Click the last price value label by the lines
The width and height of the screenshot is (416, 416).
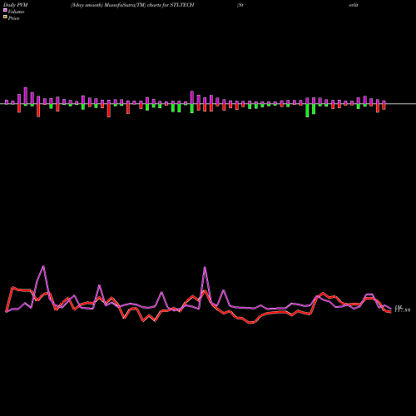402,310
